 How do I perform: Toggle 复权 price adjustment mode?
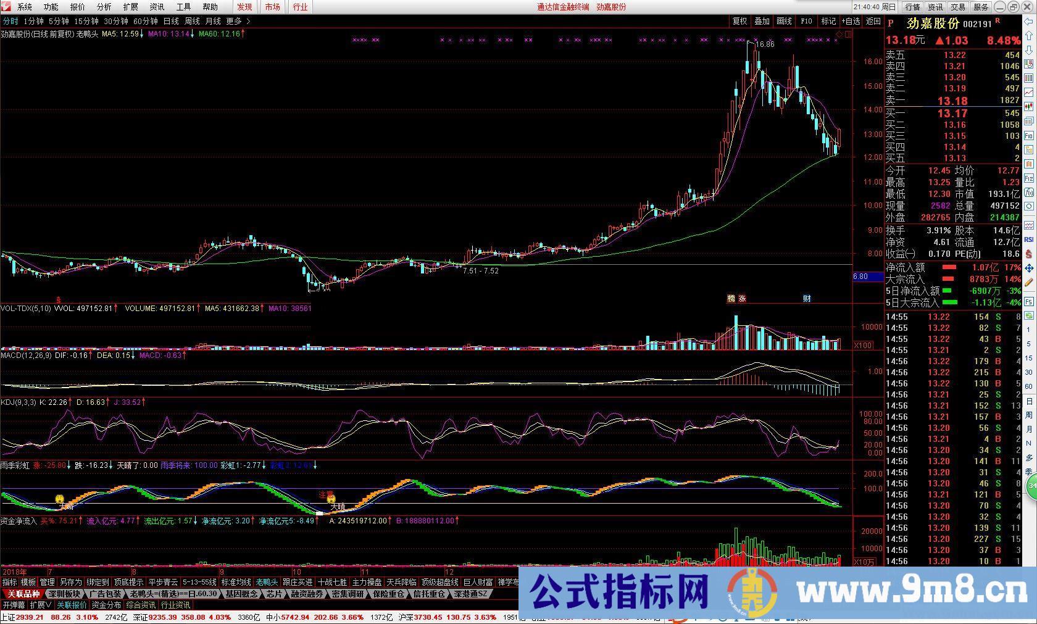739,20
